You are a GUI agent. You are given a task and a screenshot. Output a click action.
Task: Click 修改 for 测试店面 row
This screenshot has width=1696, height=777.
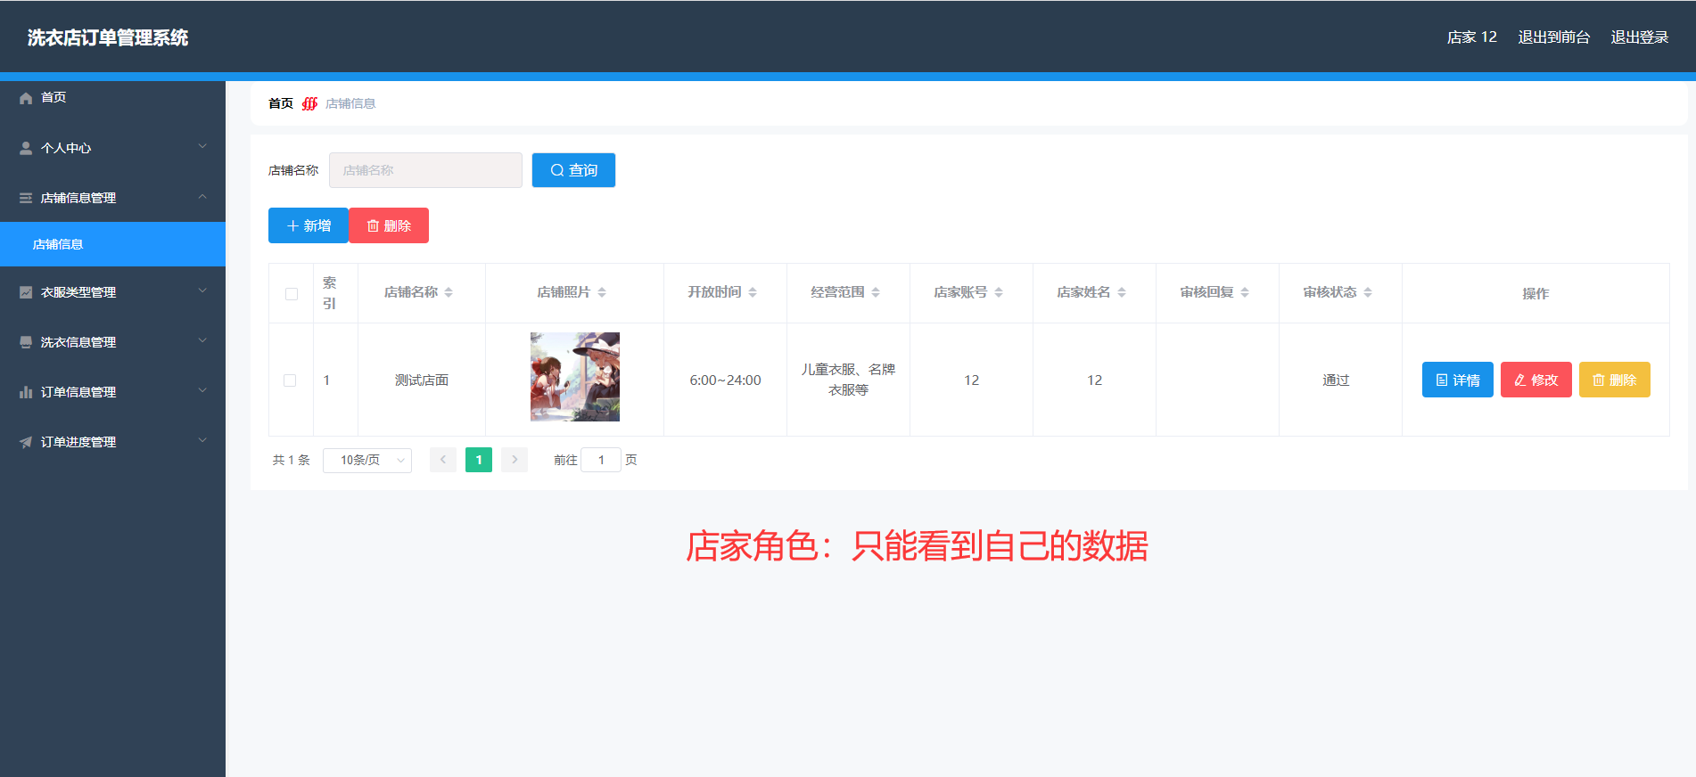[x=1536, y=380]
